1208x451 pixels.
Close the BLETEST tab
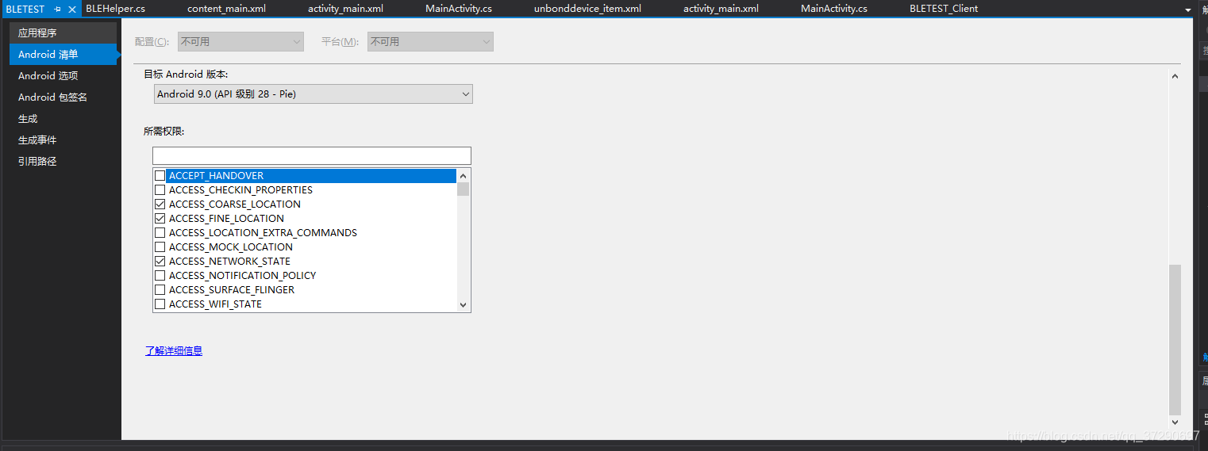click(71, 9)
